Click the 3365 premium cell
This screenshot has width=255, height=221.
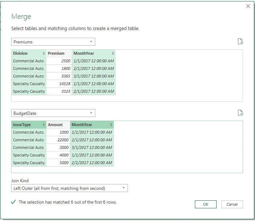59,76
